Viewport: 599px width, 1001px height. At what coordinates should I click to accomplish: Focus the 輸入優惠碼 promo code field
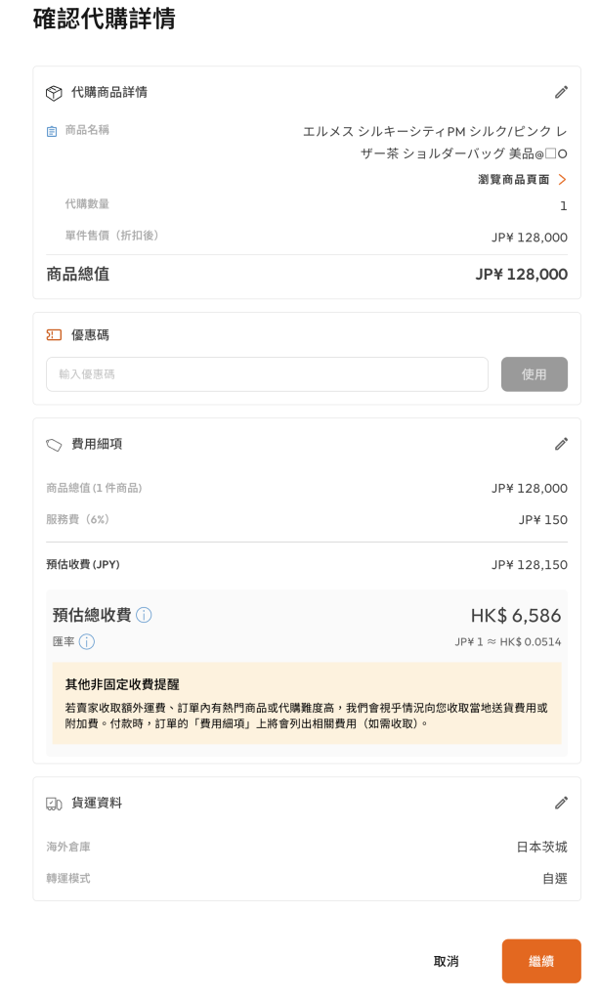[x=267, y=374]
